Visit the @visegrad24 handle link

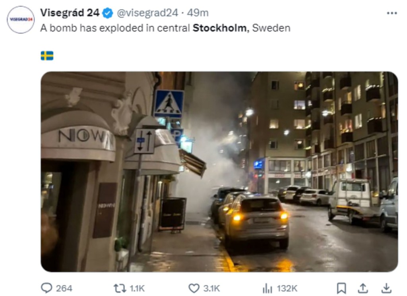click(147, 13)
